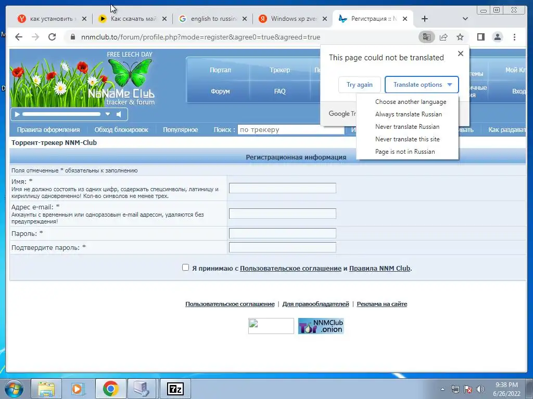The height and width of the screenshot is (399, 533).
Task: Adjust the audio player progress slider
Action: tap(61, 114)
